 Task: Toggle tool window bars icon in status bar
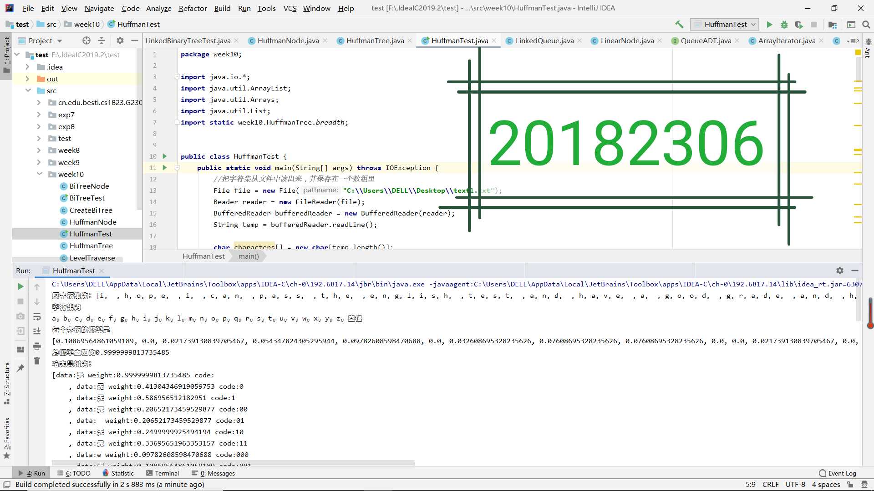click(x=6, y=485)
